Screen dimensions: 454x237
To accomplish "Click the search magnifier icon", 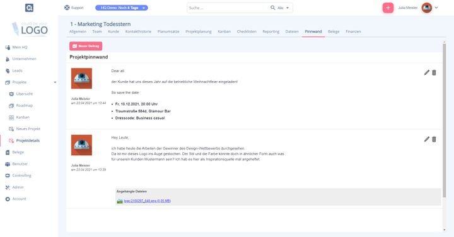I will tap(273, 8).
